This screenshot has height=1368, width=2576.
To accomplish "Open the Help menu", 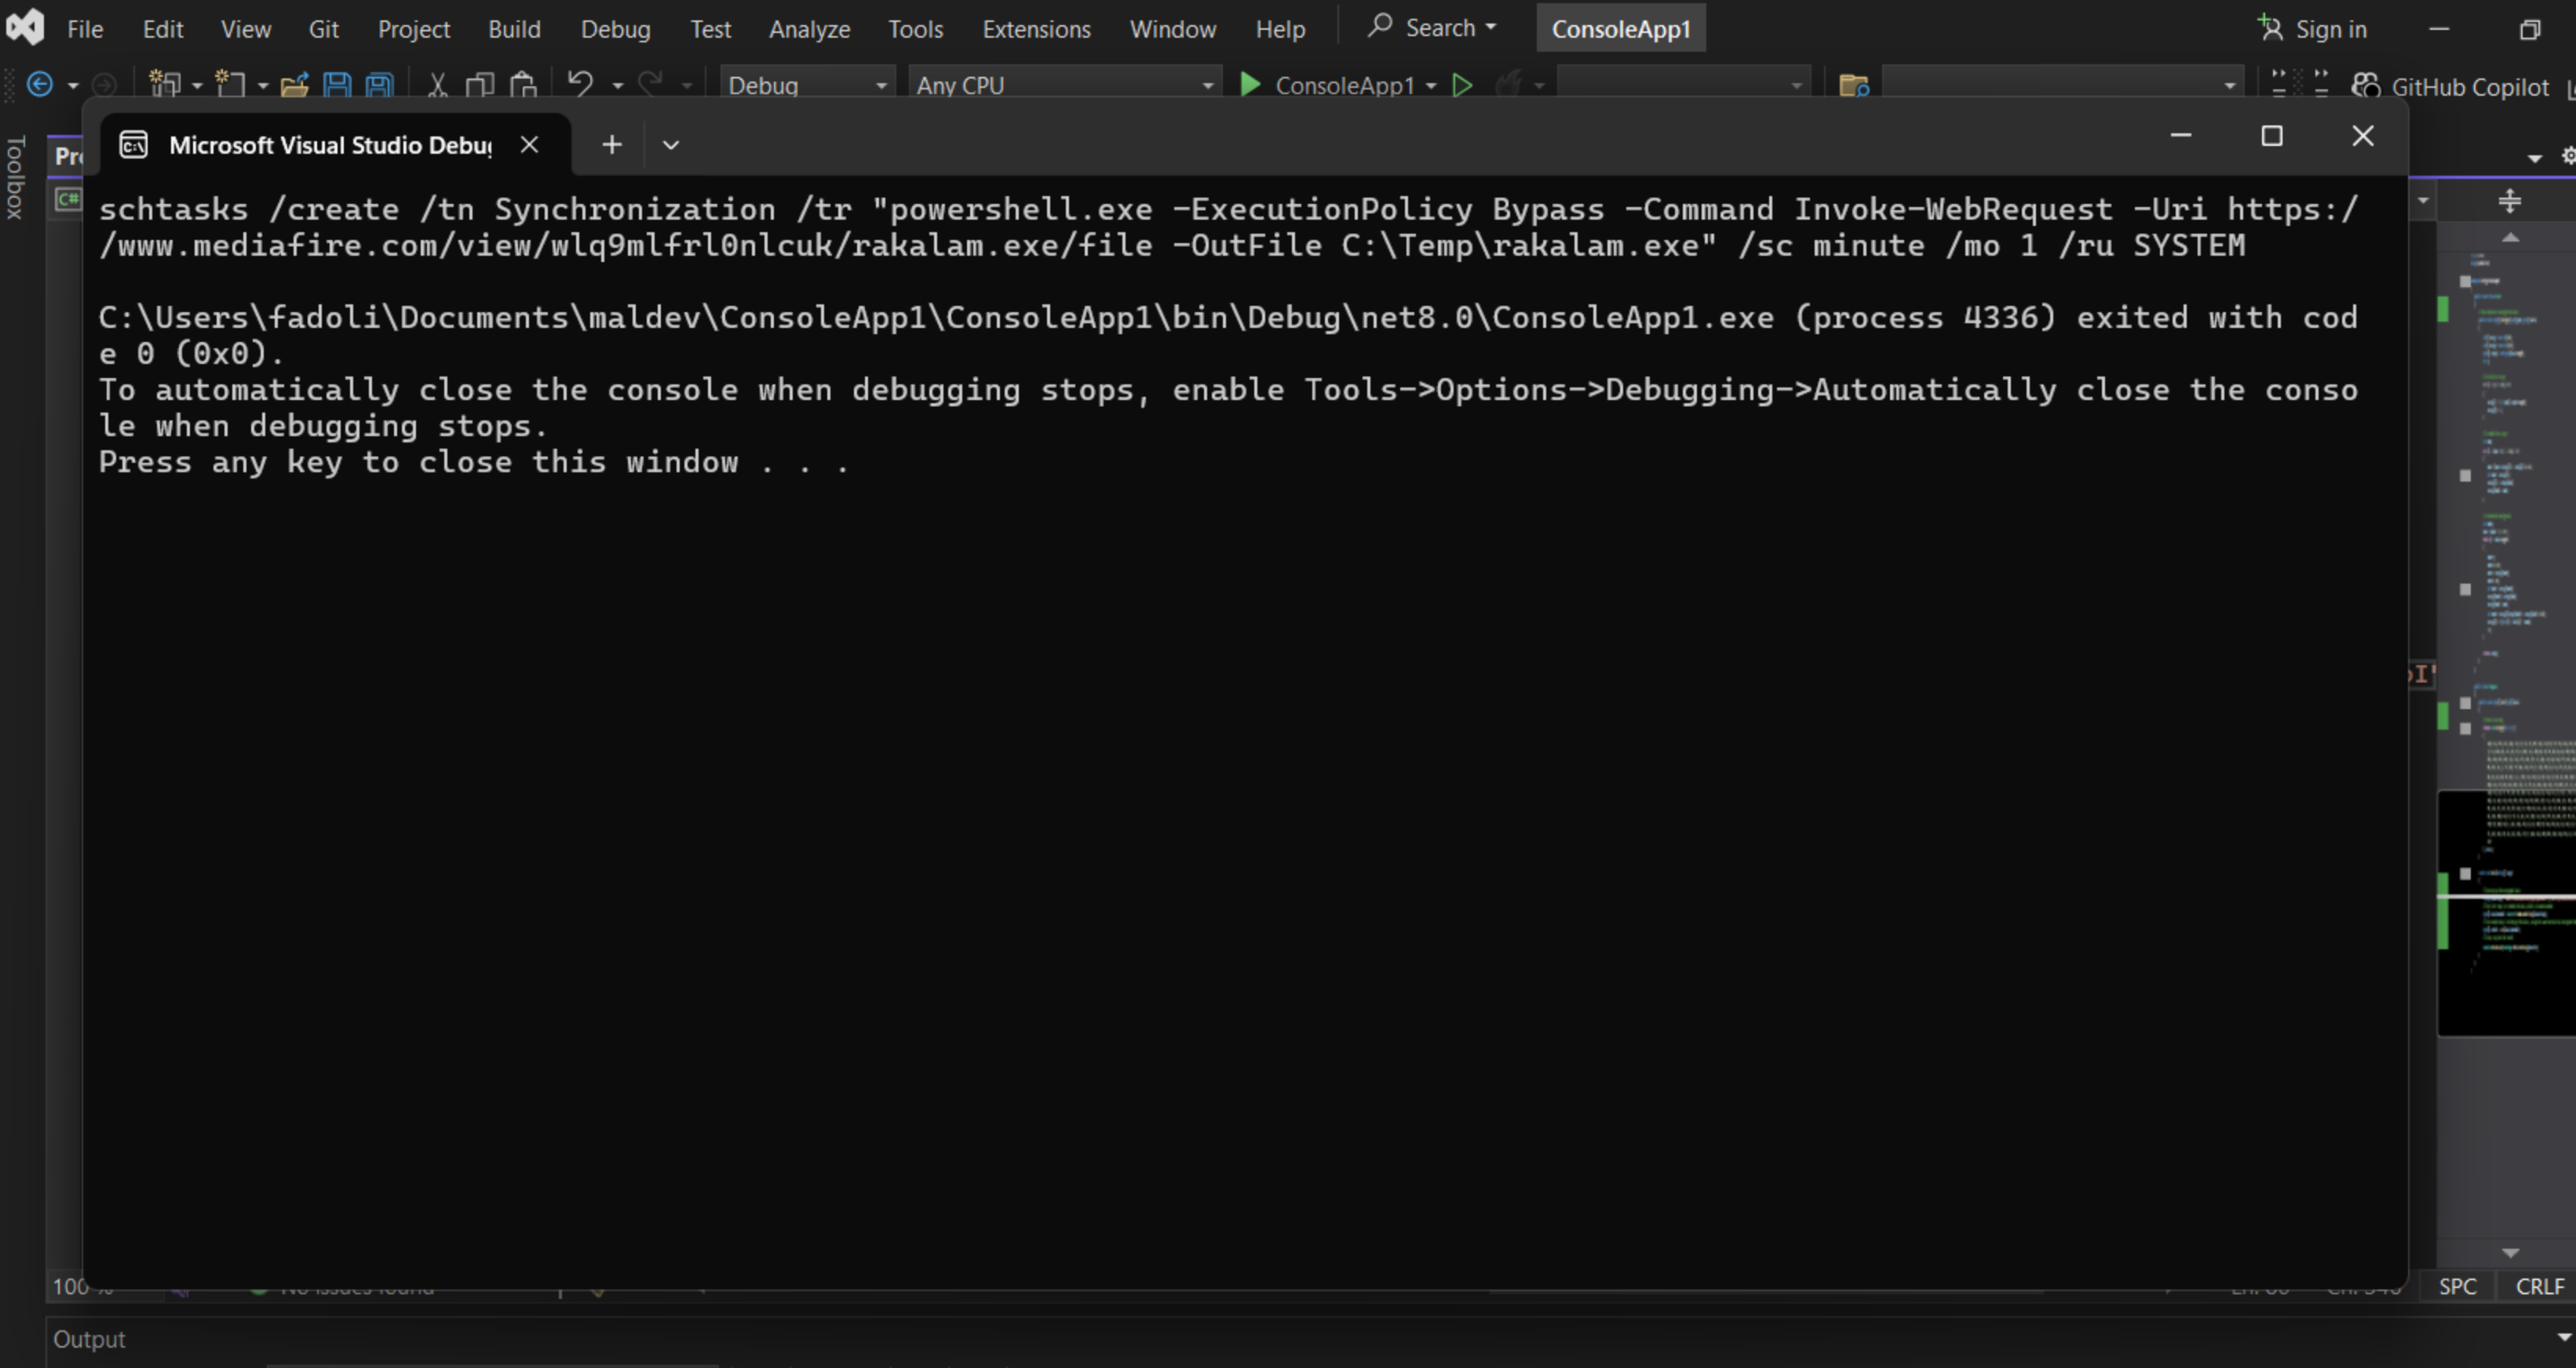I will point(1280,29).
